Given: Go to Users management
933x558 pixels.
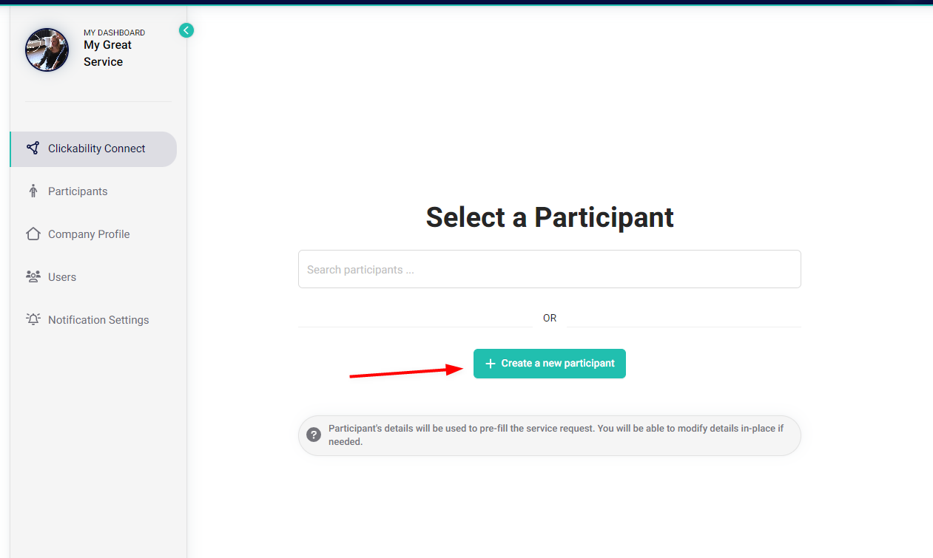Looking at the screenshot, I should (x=61, y=276).
